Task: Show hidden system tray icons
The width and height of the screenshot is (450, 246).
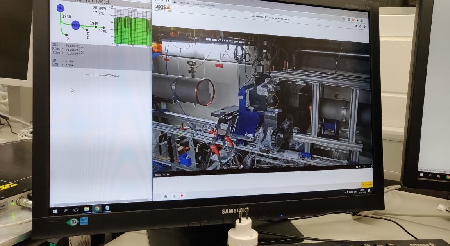Action: coord(345,193)
